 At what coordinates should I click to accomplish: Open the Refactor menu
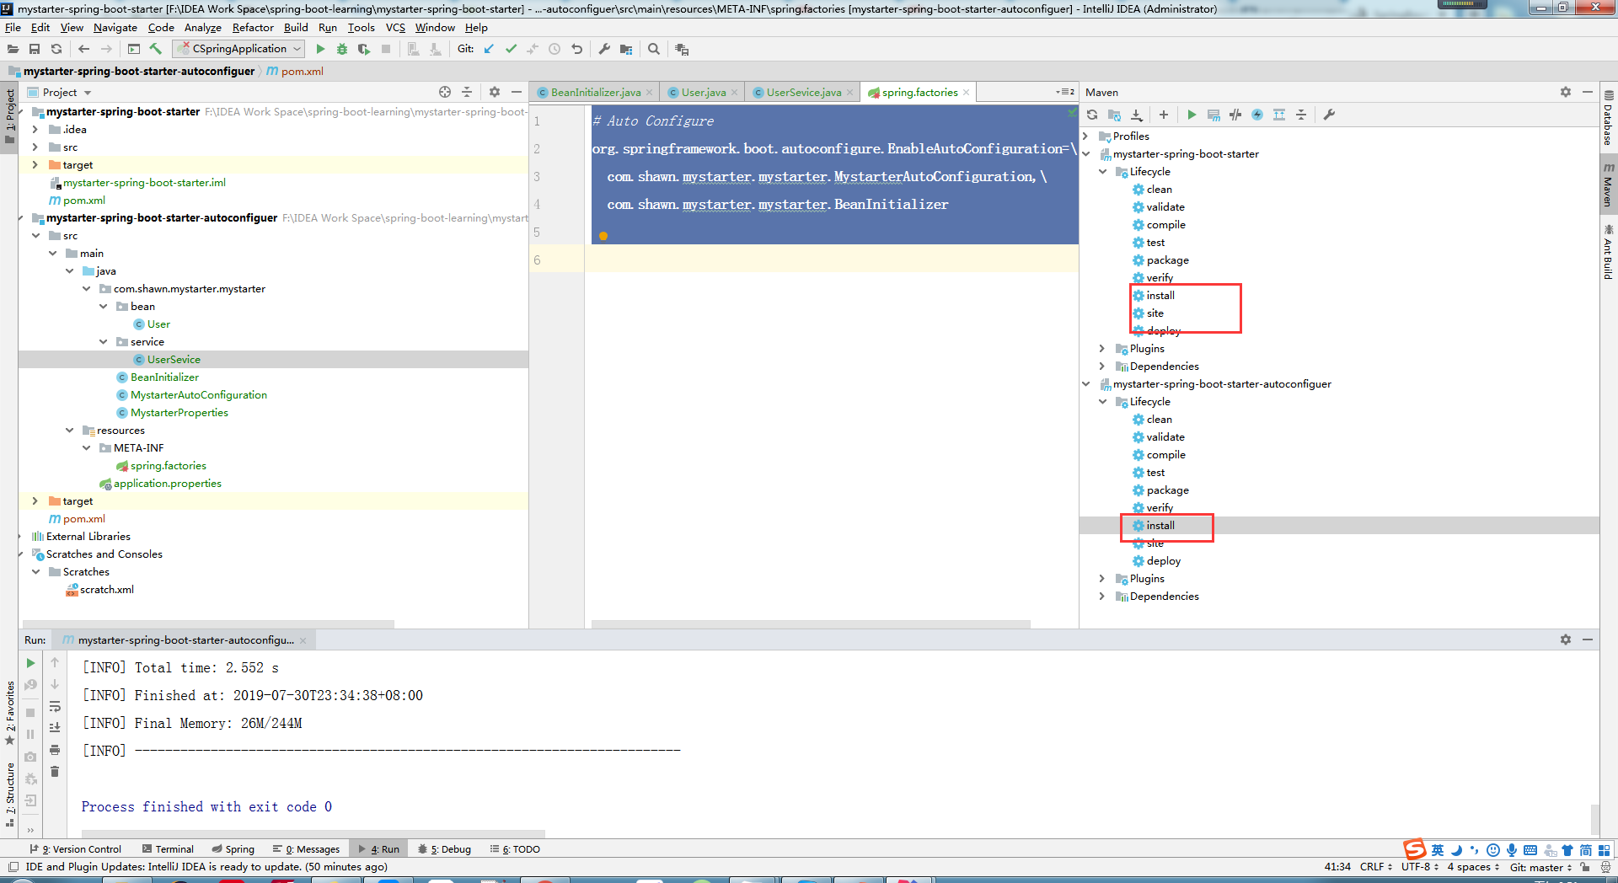(x=253, y=27)
